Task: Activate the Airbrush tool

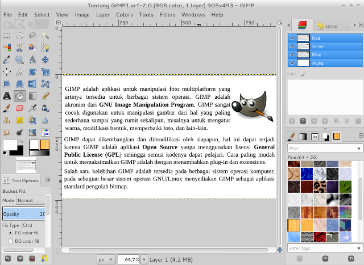Action: point(32,108)
